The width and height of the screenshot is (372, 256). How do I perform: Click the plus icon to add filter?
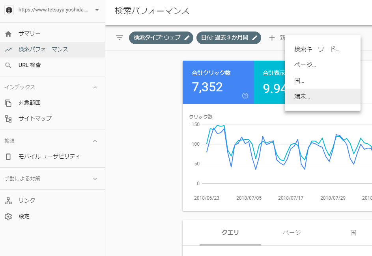[272, 38]
